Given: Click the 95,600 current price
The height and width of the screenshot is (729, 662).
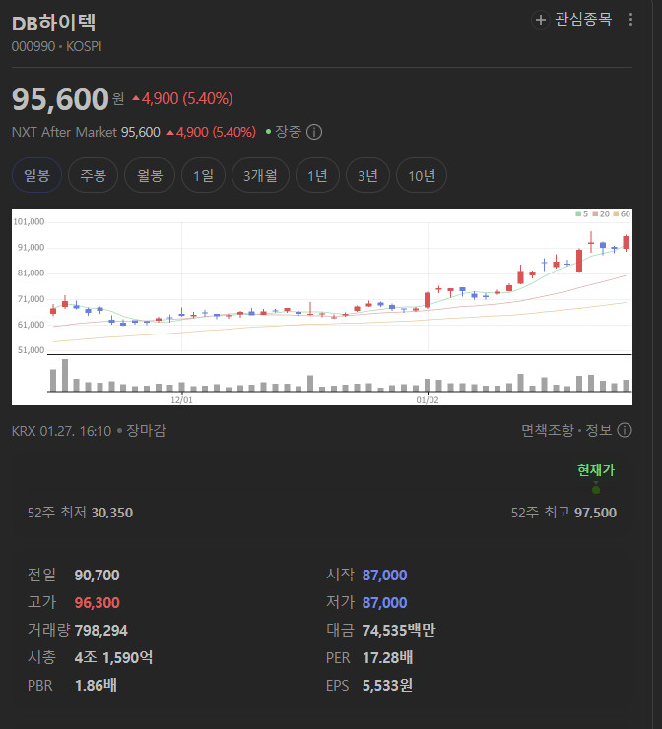Looking at the screenshot, I should (60, 99).
